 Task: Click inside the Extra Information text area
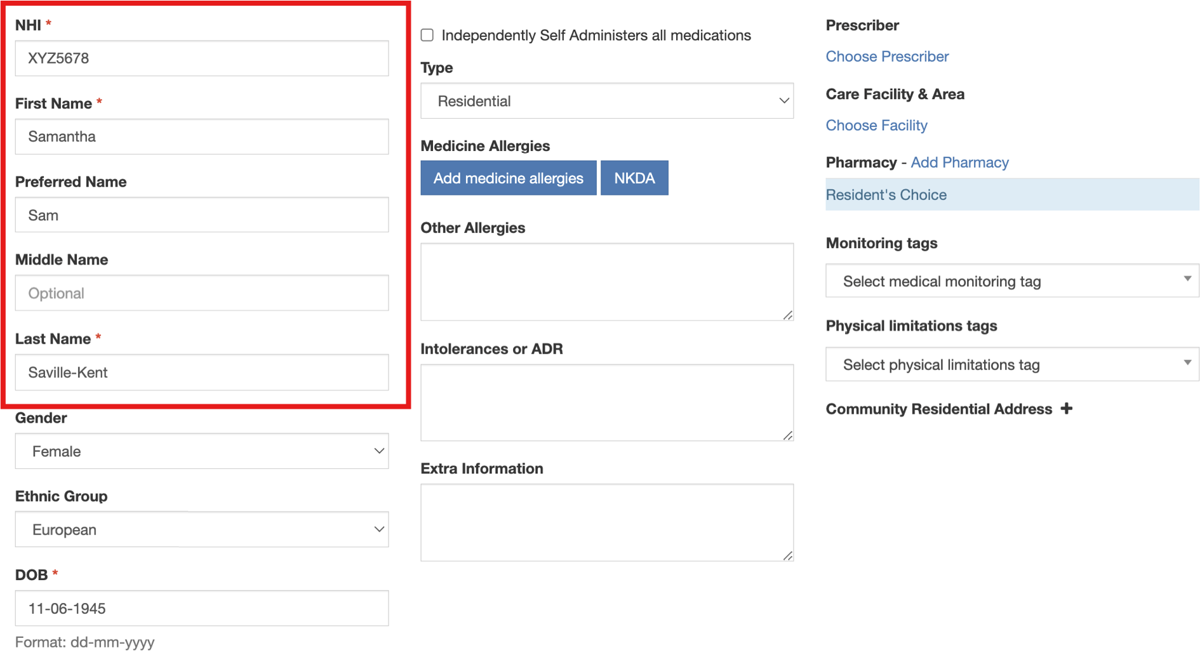coord(606,522)
